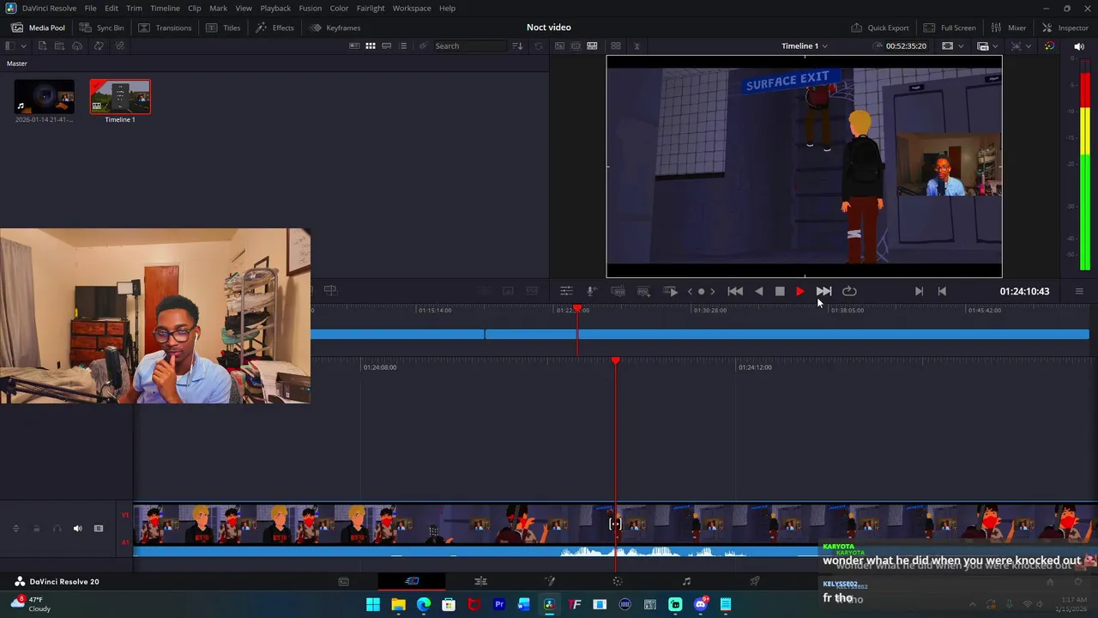Open the Mixer panel
The height and width of the screenshot is (618, 1098).
coord(1008,27)
